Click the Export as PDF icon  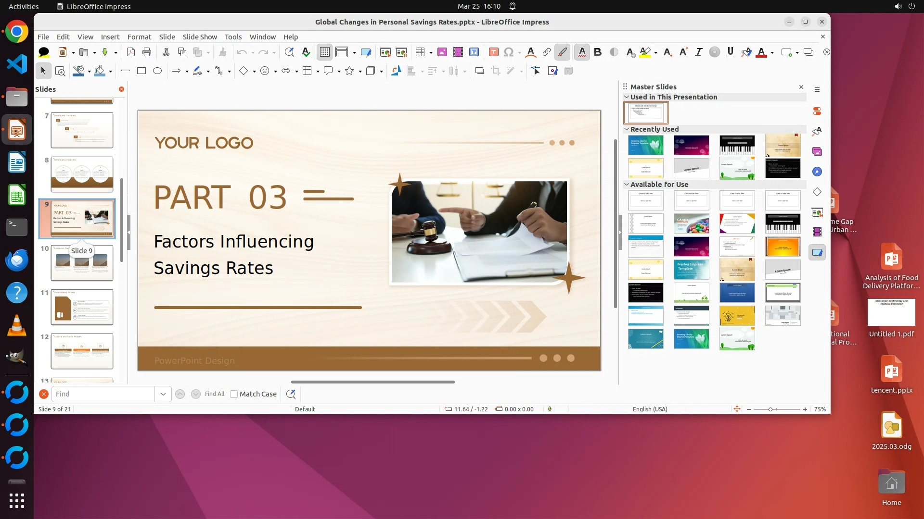(x=130, y=52)
